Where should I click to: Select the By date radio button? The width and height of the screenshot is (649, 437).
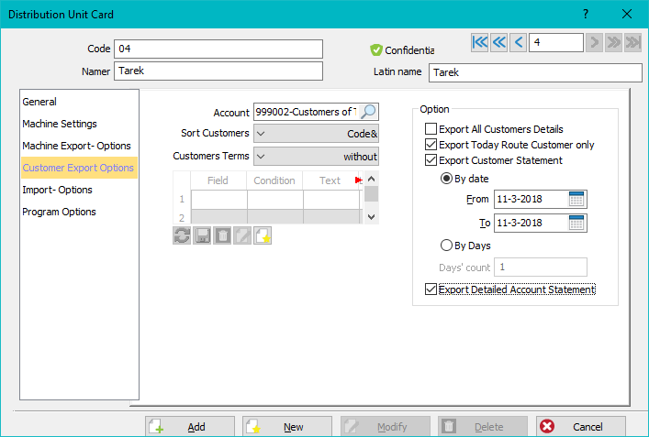coord(446,179)
